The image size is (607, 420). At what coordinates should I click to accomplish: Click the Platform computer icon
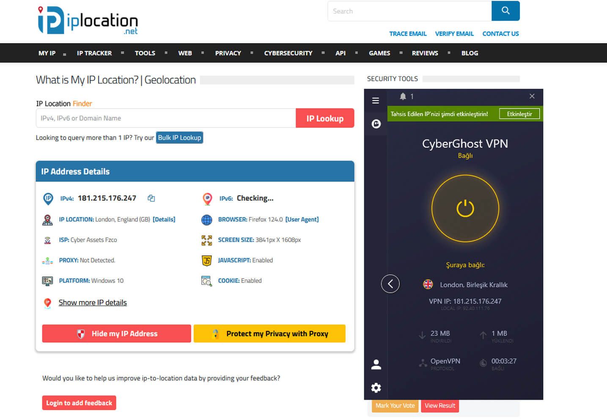click(48, 281)
